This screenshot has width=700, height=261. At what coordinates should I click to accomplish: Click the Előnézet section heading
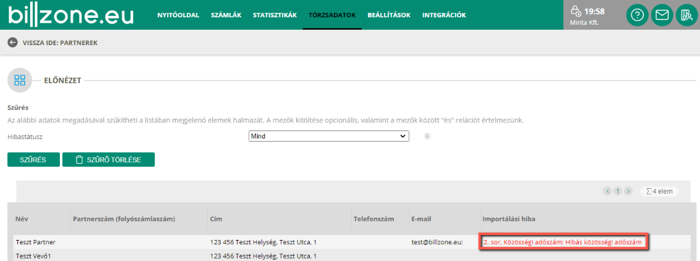tap(62, 81)
